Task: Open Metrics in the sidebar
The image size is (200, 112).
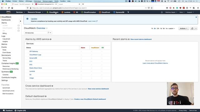Action: pos(4,44)
